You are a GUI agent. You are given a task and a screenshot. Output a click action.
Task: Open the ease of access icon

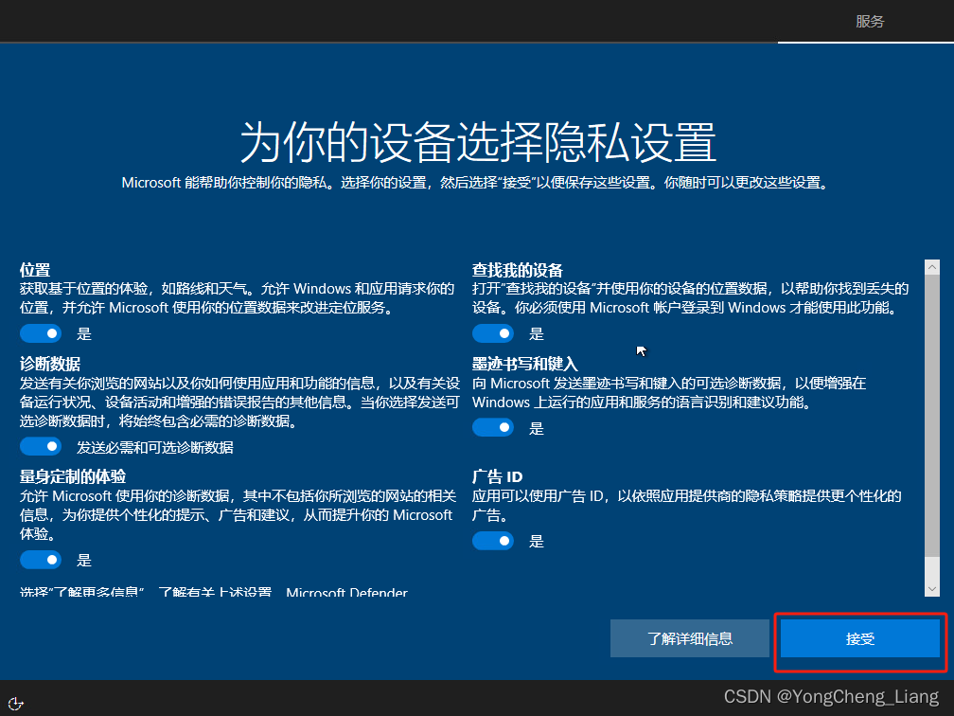tap(16, 703)
